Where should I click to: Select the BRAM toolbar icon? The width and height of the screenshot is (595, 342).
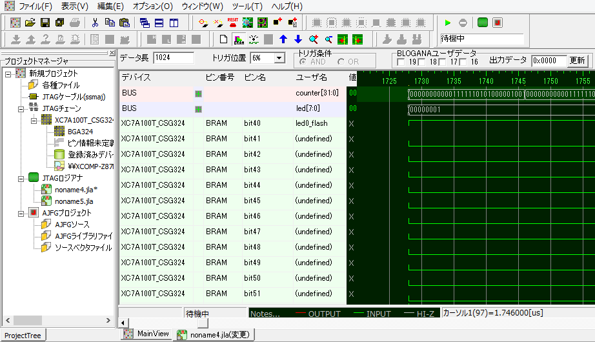click(x=239, y=39)
